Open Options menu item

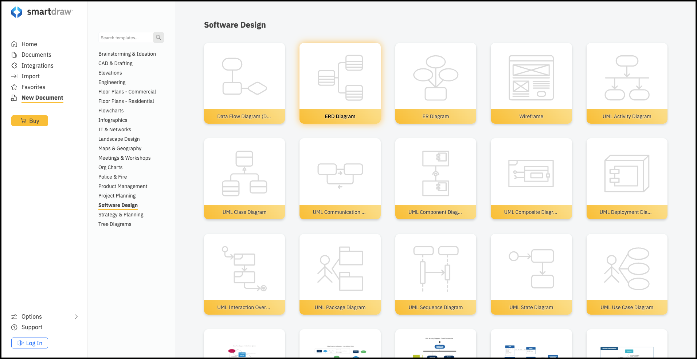click(x=32, y=316)
